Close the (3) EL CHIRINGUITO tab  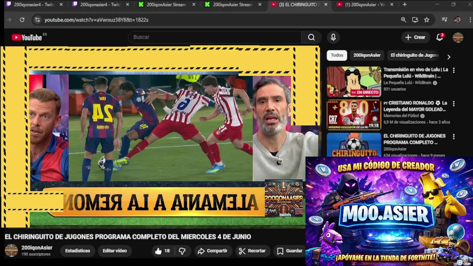tap(326, 4)
